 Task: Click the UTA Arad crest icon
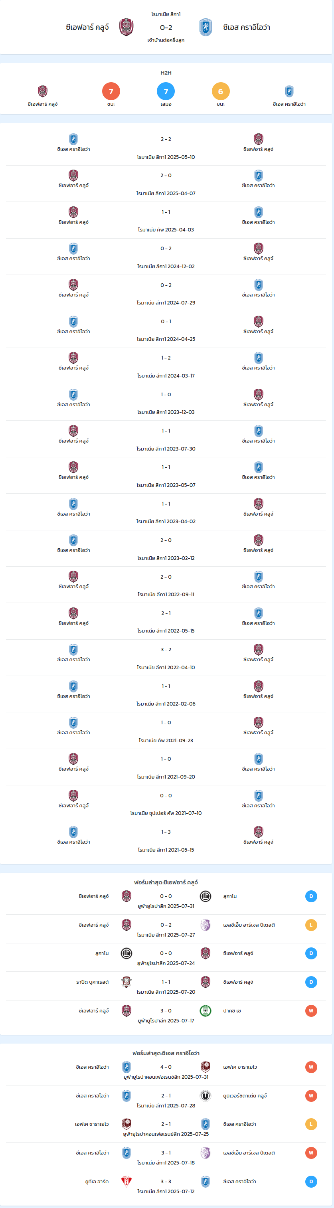[x=126, y=1181]
